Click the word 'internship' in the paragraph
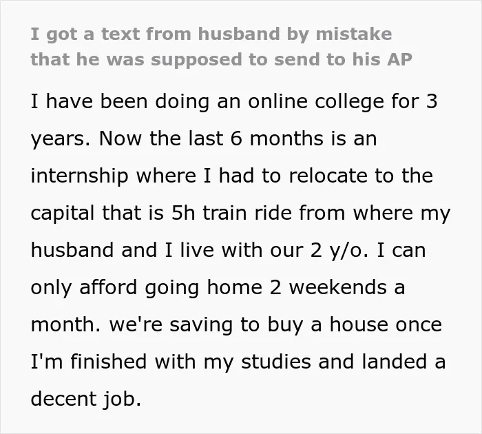Screen dimensions: 482x434 (79, 176)
